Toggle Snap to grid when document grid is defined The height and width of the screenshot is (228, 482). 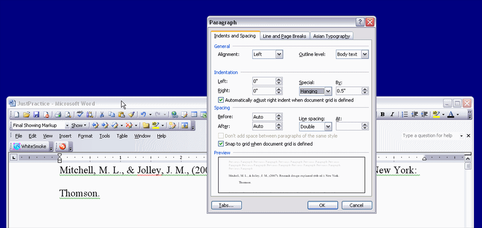221,144
